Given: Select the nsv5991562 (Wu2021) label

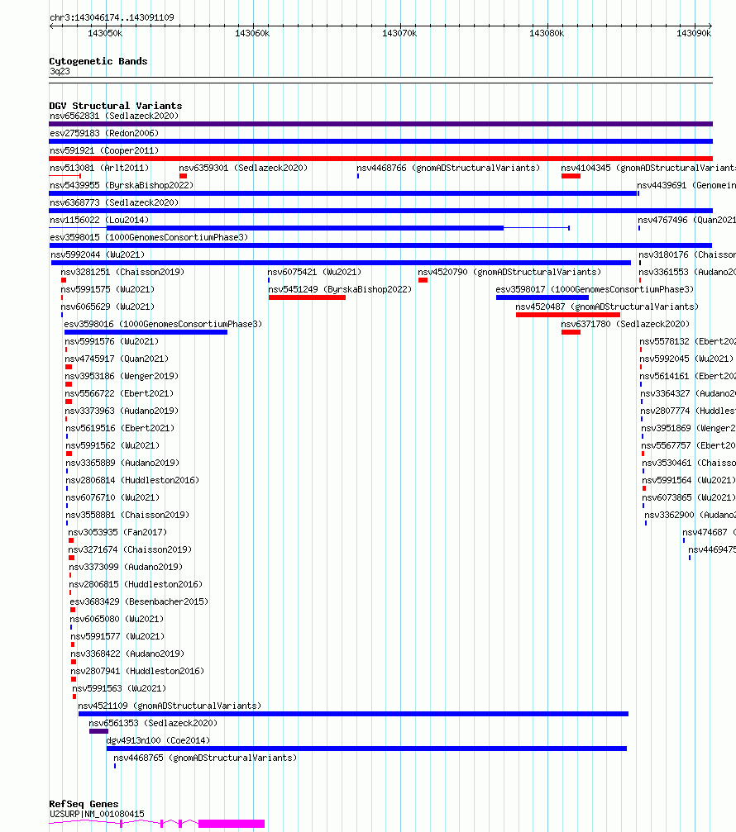Looking at the screenshot, I should point(112,445).
